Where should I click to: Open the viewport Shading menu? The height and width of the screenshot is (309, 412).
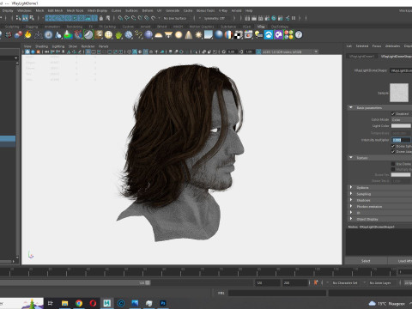click(x=41, y=46)
